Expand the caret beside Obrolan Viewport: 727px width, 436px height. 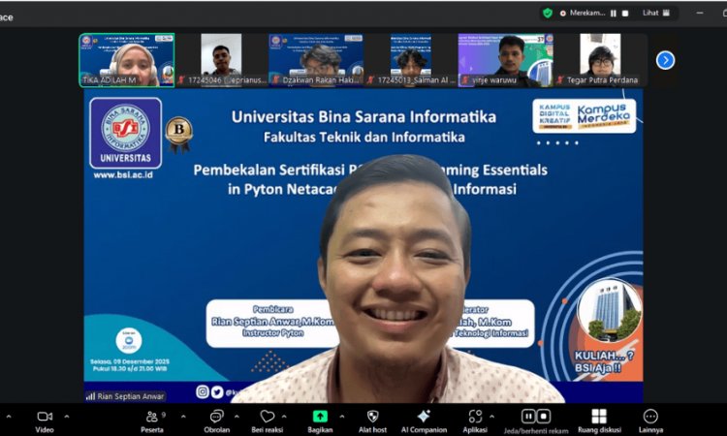(237, 417)
